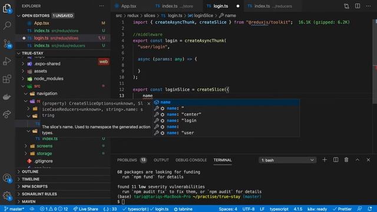Viewport: 377px width, 212px height.
Task: Expand the Outline section
Action: point(62,171)
